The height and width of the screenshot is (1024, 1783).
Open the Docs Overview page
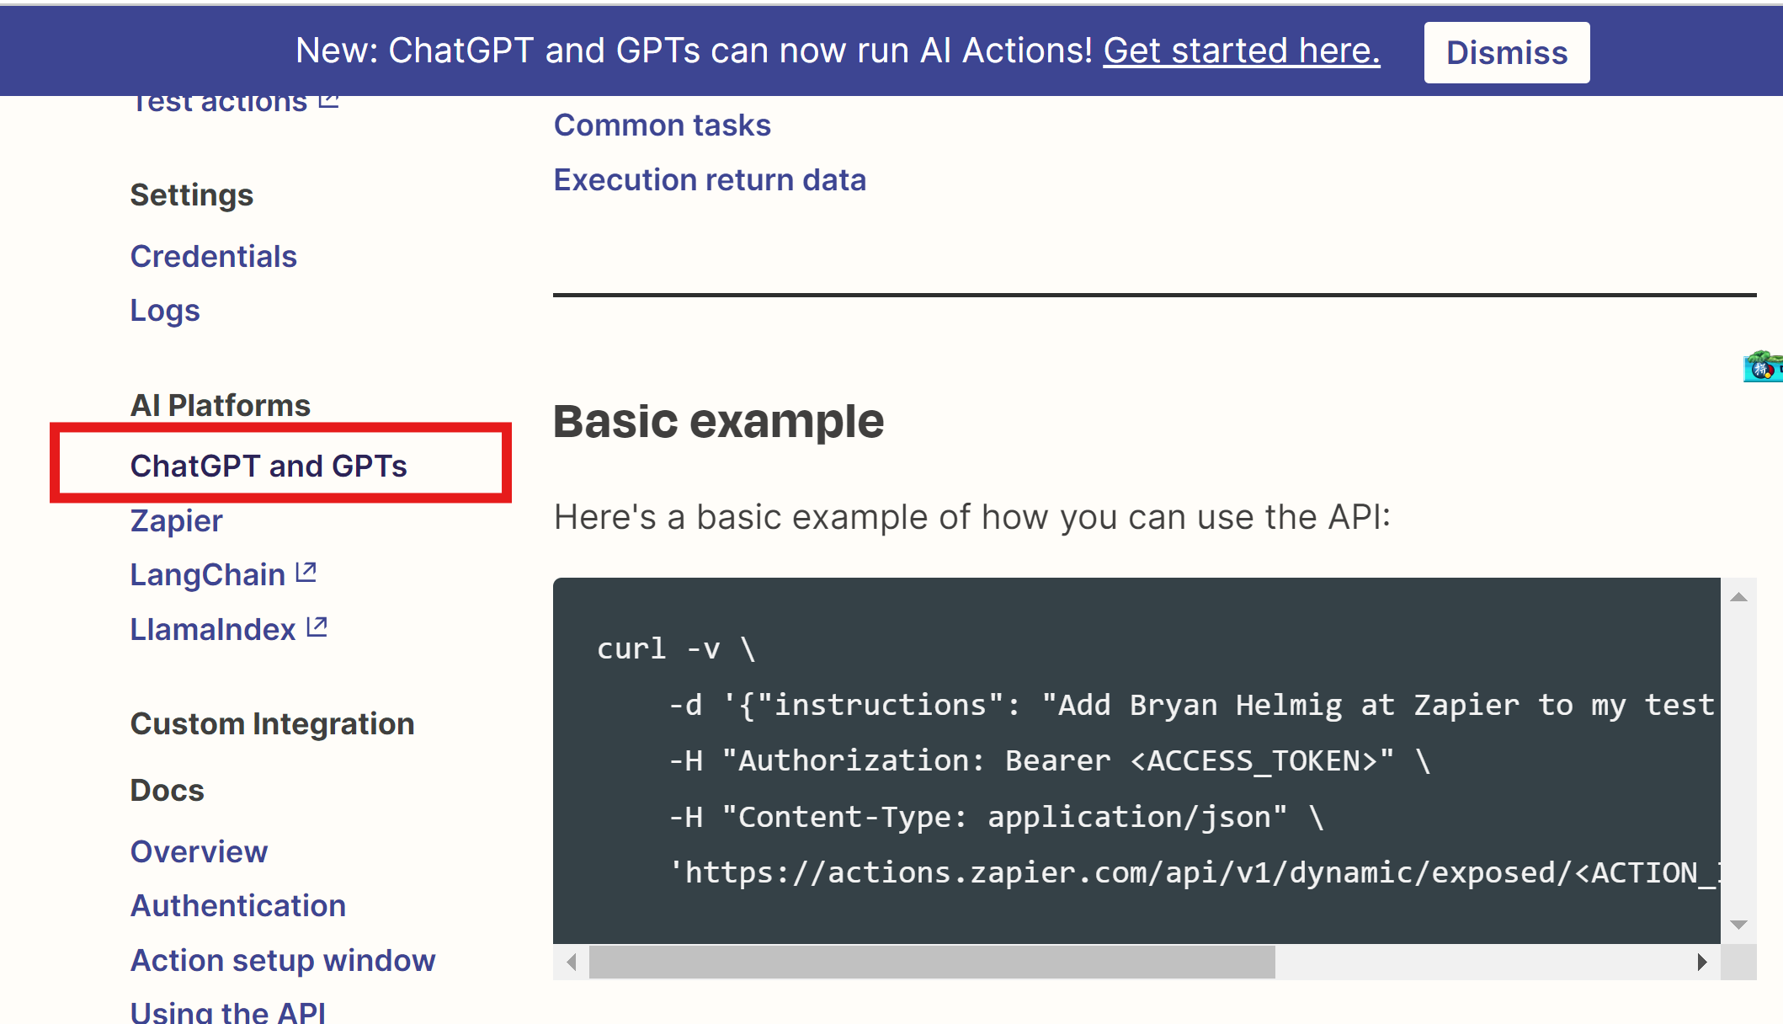click(x=199, y=851)
